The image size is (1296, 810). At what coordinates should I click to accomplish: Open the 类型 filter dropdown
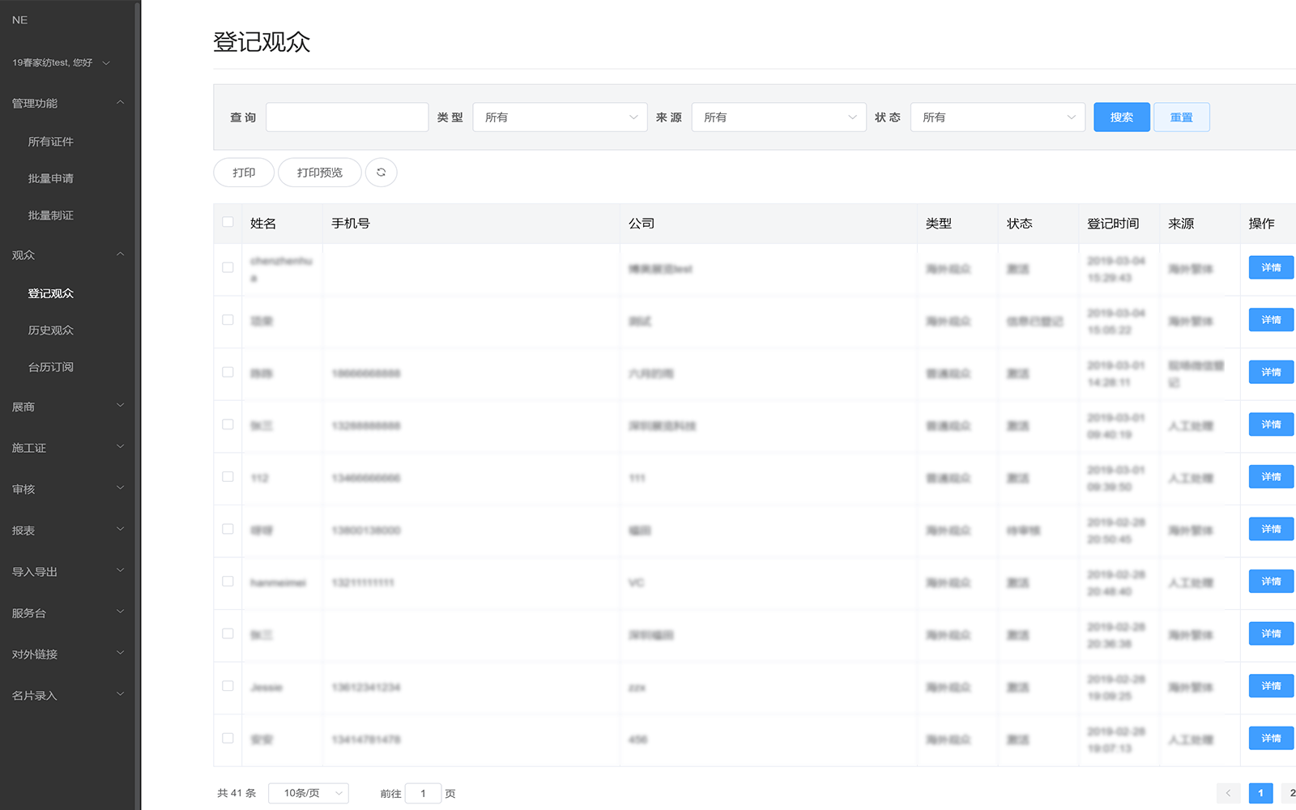(x=560, y=117)
